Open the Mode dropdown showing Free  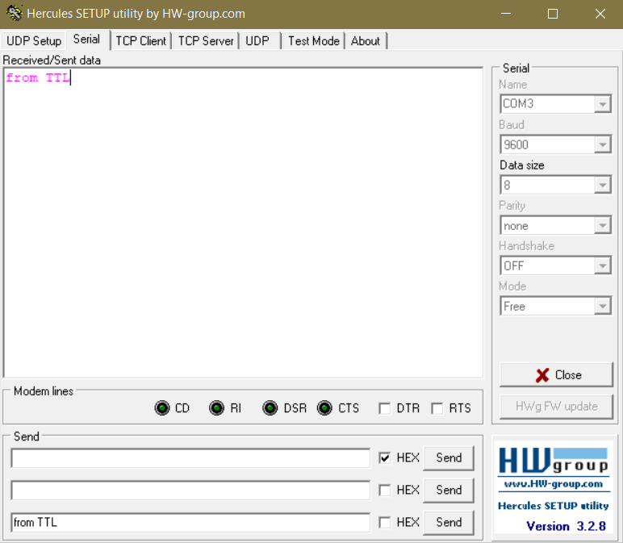[603, 307]
